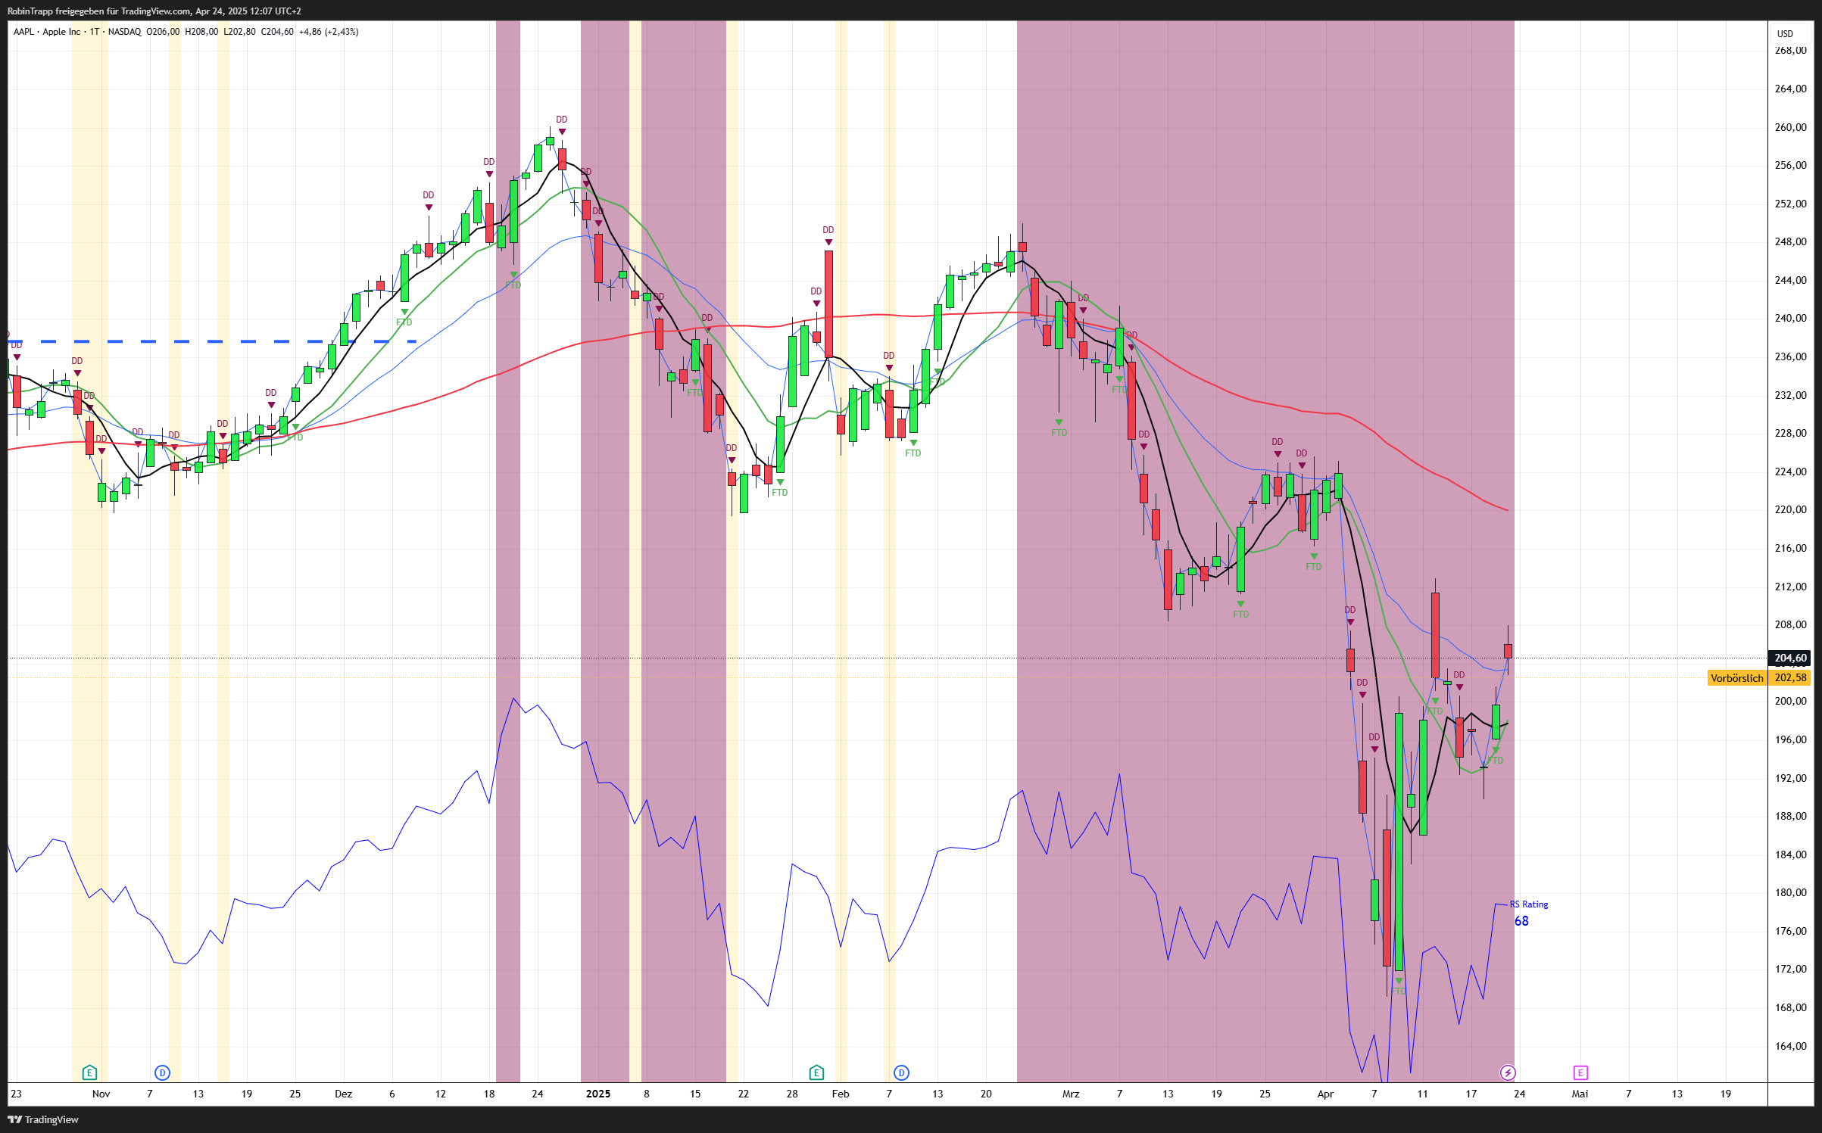
Task: Click the 204,60 current price label
Action: pyautogui.click(x=1790, y=658)
